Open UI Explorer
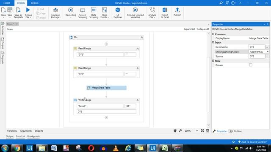This screenshot has width=271, height=152. [x=118, y=13]
